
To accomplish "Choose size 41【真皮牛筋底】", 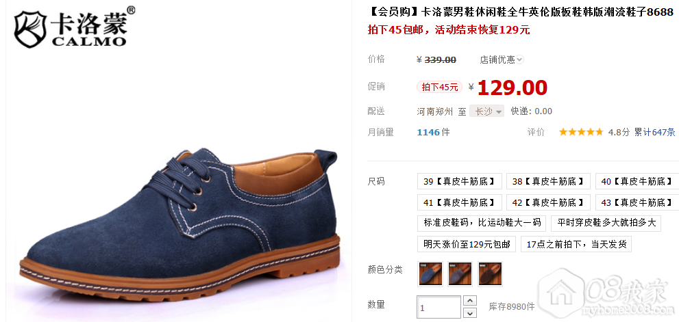I will pyautogui.click(x=460, y=202).
